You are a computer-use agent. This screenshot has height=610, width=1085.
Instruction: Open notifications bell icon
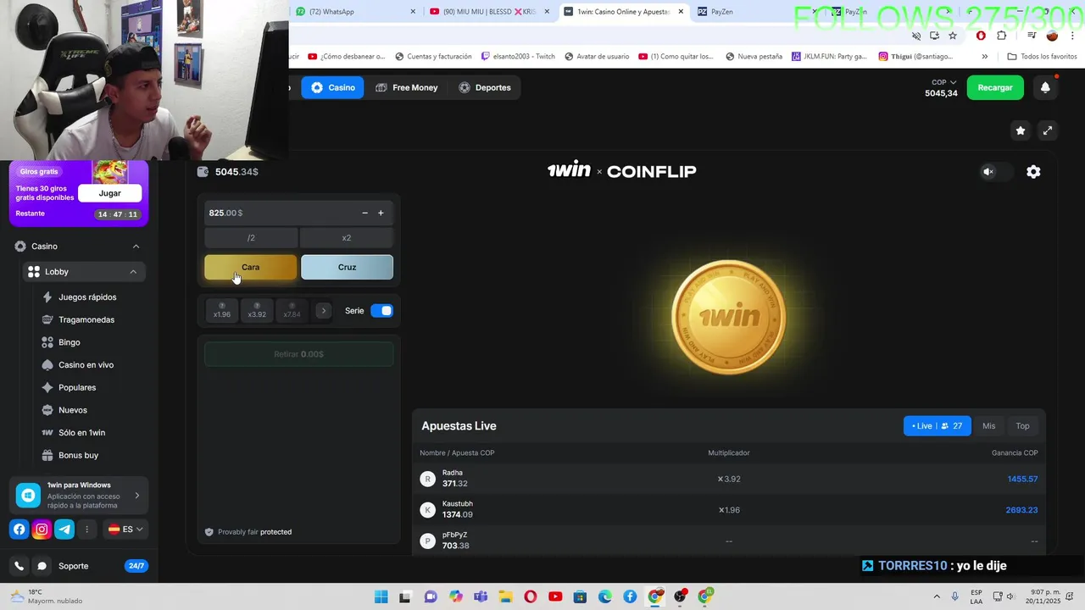click(1045, 87)
